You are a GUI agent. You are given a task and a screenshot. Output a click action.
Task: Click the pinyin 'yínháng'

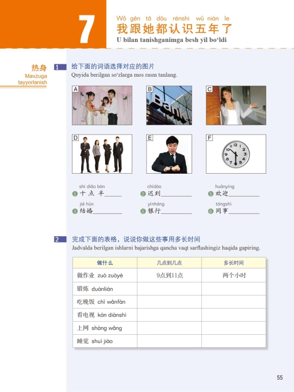(156, 204)
